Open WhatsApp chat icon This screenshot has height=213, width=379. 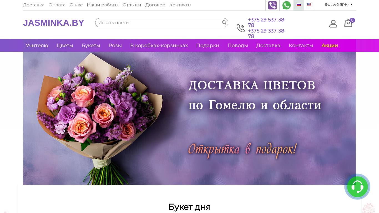pyautogui.click(x=287, y=5)
